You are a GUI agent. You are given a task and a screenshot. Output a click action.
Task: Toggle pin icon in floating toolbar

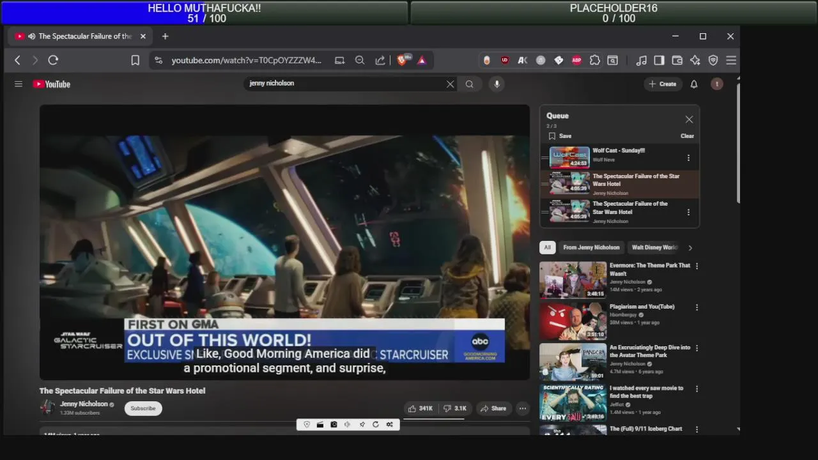click(x=362, y=424)
